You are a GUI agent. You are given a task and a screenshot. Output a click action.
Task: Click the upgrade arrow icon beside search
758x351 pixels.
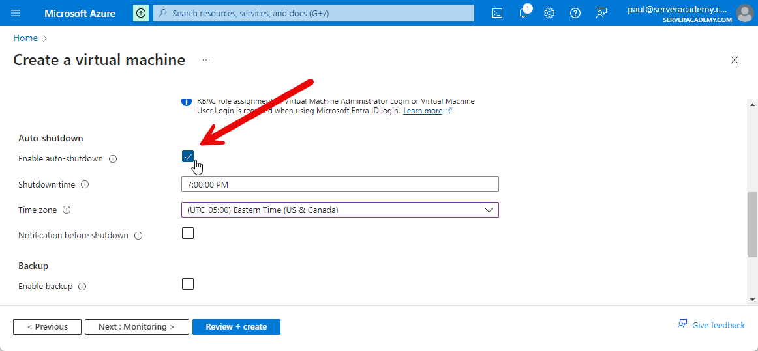click(x=140, y=13)
